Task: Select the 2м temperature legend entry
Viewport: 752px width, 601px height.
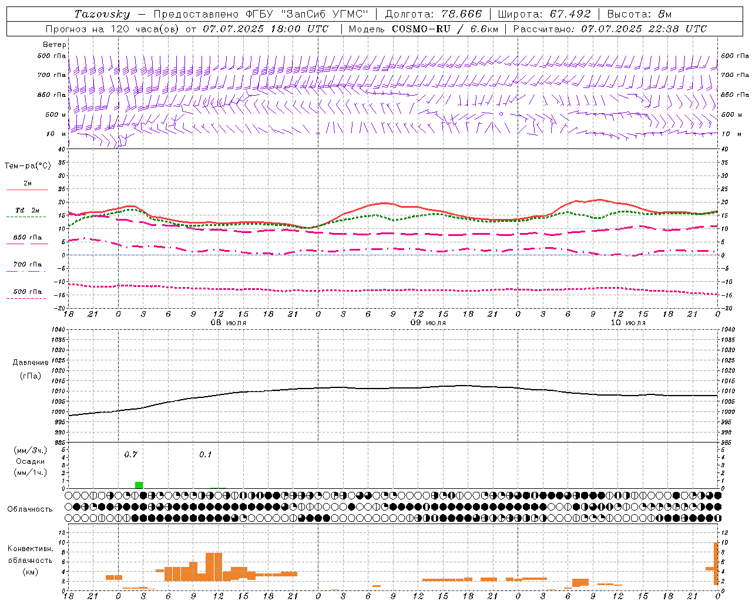Action: [x=28, y=184]
